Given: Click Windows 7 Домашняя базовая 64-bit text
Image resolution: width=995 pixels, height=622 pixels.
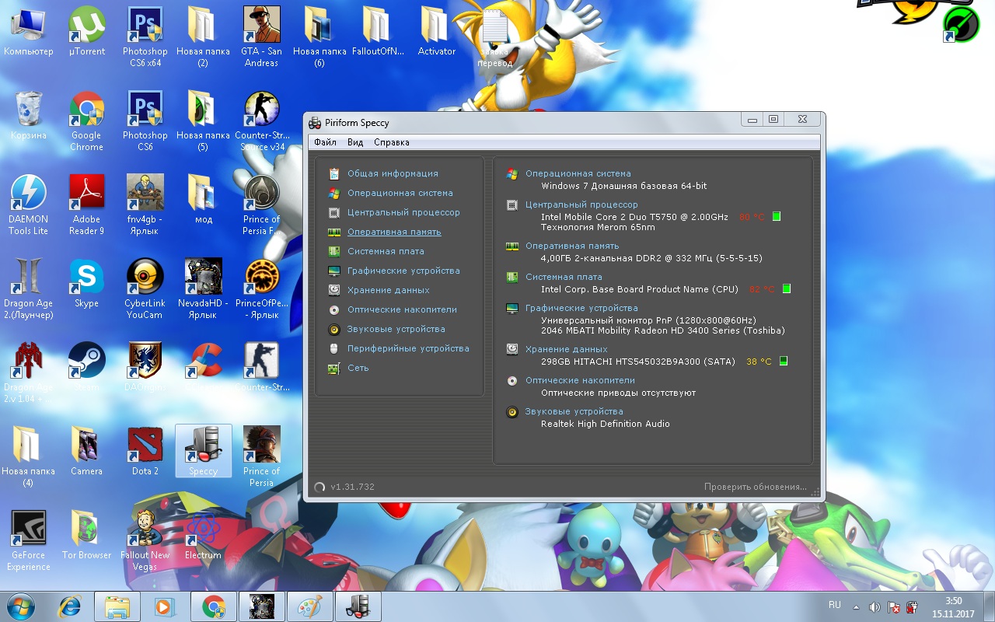Looking at the screenshot, I should [x=624, y=186].
